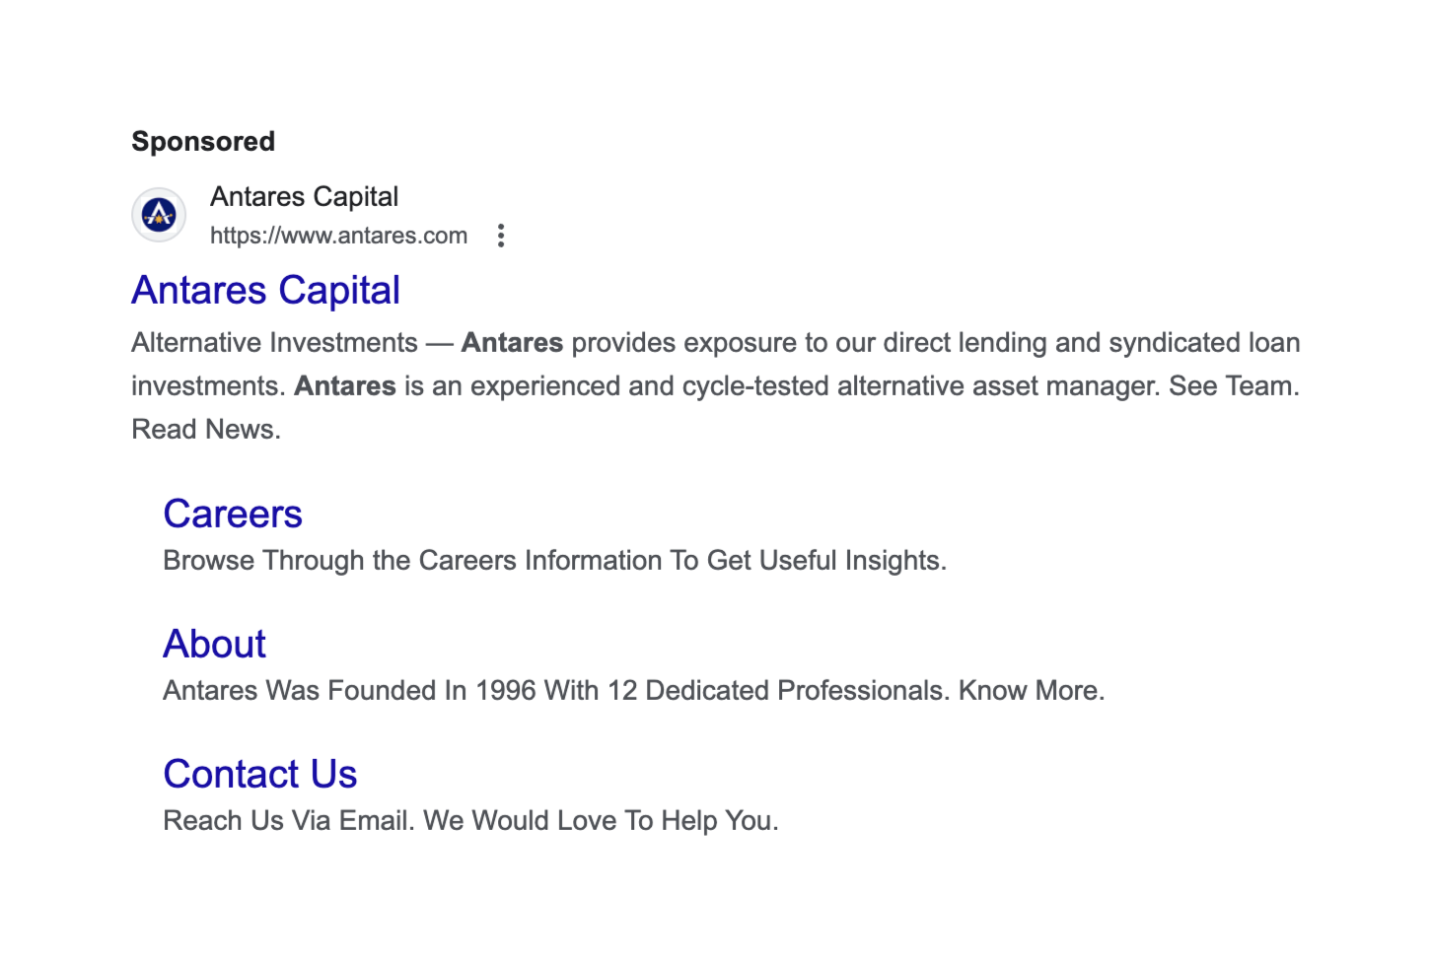Open the three-dot ad options menu

point(501,236)
